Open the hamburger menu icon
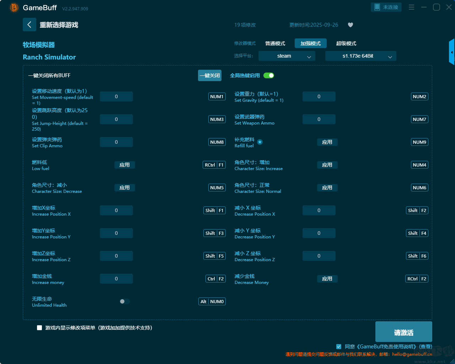 pyautogui.click(x=411, y=7)
